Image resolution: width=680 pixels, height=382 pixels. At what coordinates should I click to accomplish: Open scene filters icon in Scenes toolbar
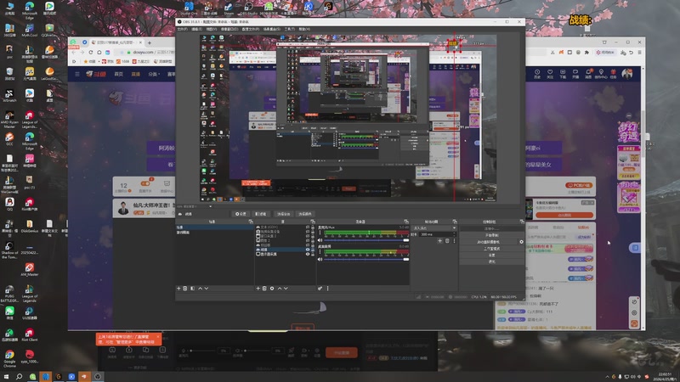(193, 289)
